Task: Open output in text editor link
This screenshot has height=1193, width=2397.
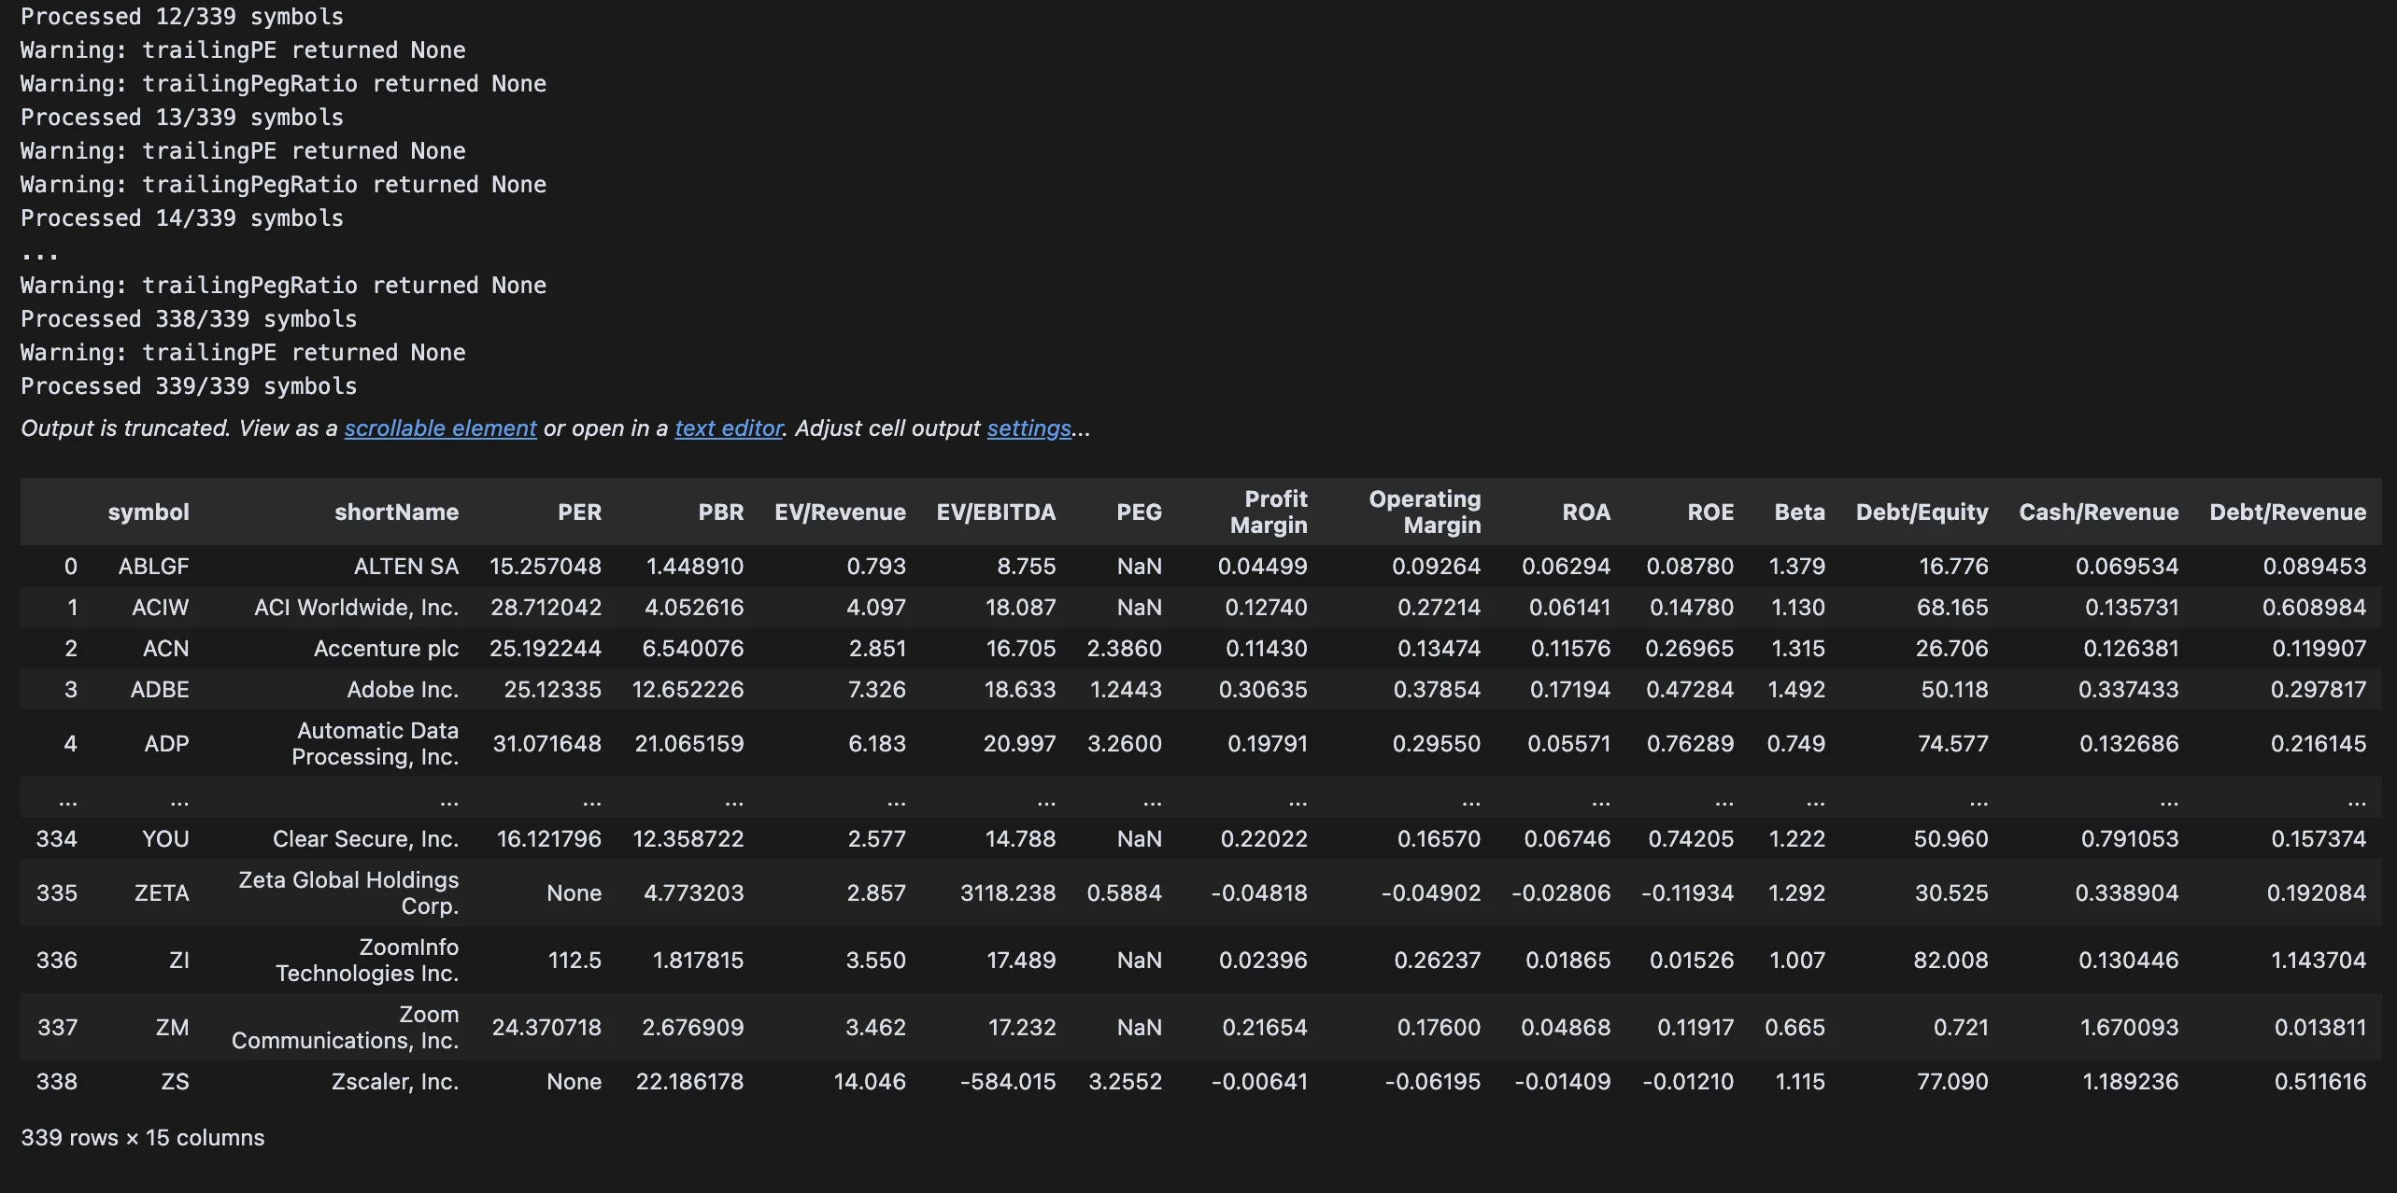Action: (x=729, y=428)
